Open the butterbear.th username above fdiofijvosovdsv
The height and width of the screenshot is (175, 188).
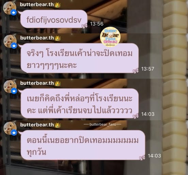[37, 4]
